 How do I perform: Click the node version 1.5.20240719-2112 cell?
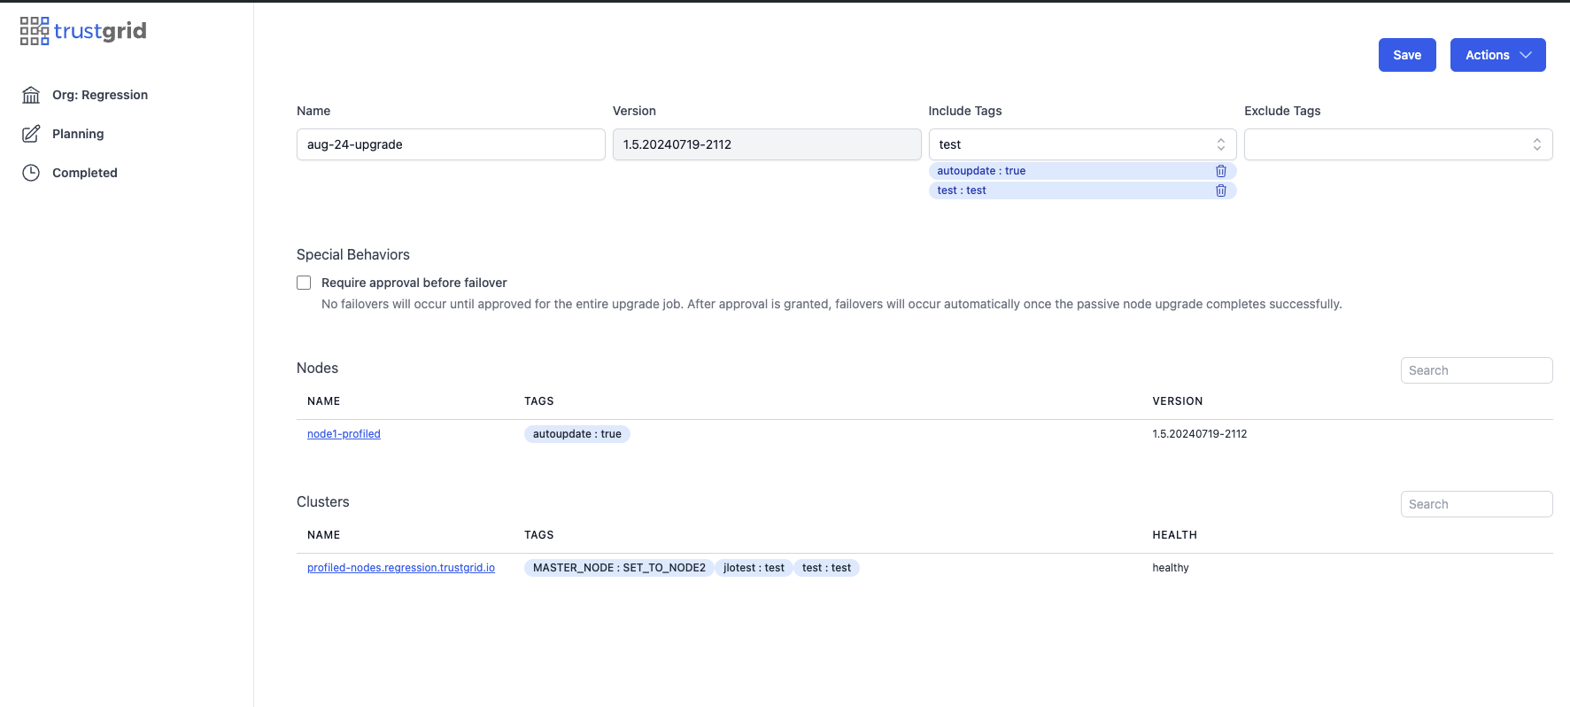1200,434
